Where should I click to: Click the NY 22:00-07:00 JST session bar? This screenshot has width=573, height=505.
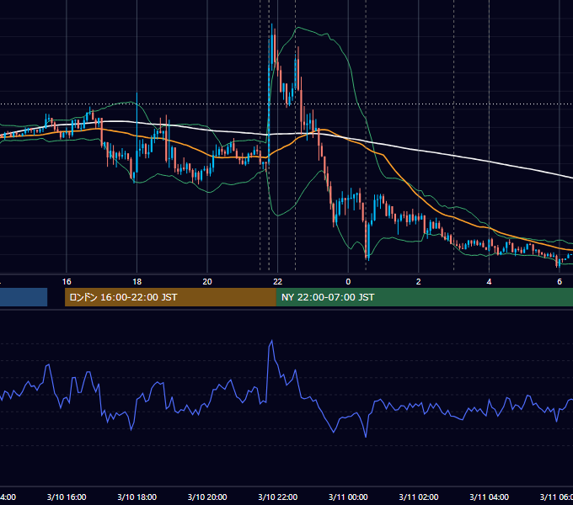424,297
